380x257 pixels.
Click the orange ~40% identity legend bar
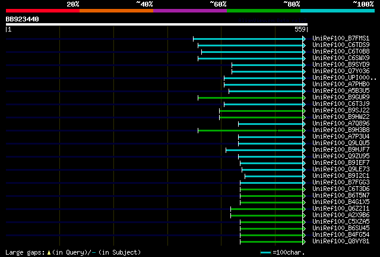[x=116, y=11]
